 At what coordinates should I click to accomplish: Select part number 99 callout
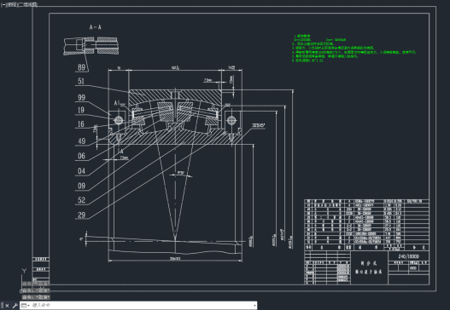[81, 98]
